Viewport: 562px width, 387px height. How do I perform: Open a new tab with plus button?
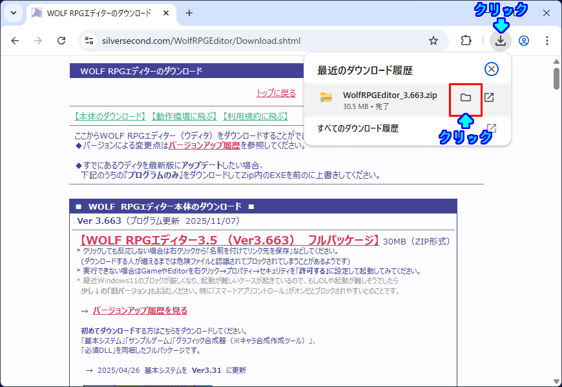189,13
